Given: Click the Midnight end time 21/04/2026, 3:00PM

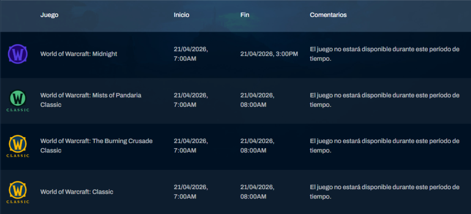Looking at the screenshot, I should [x=269, y=54].
